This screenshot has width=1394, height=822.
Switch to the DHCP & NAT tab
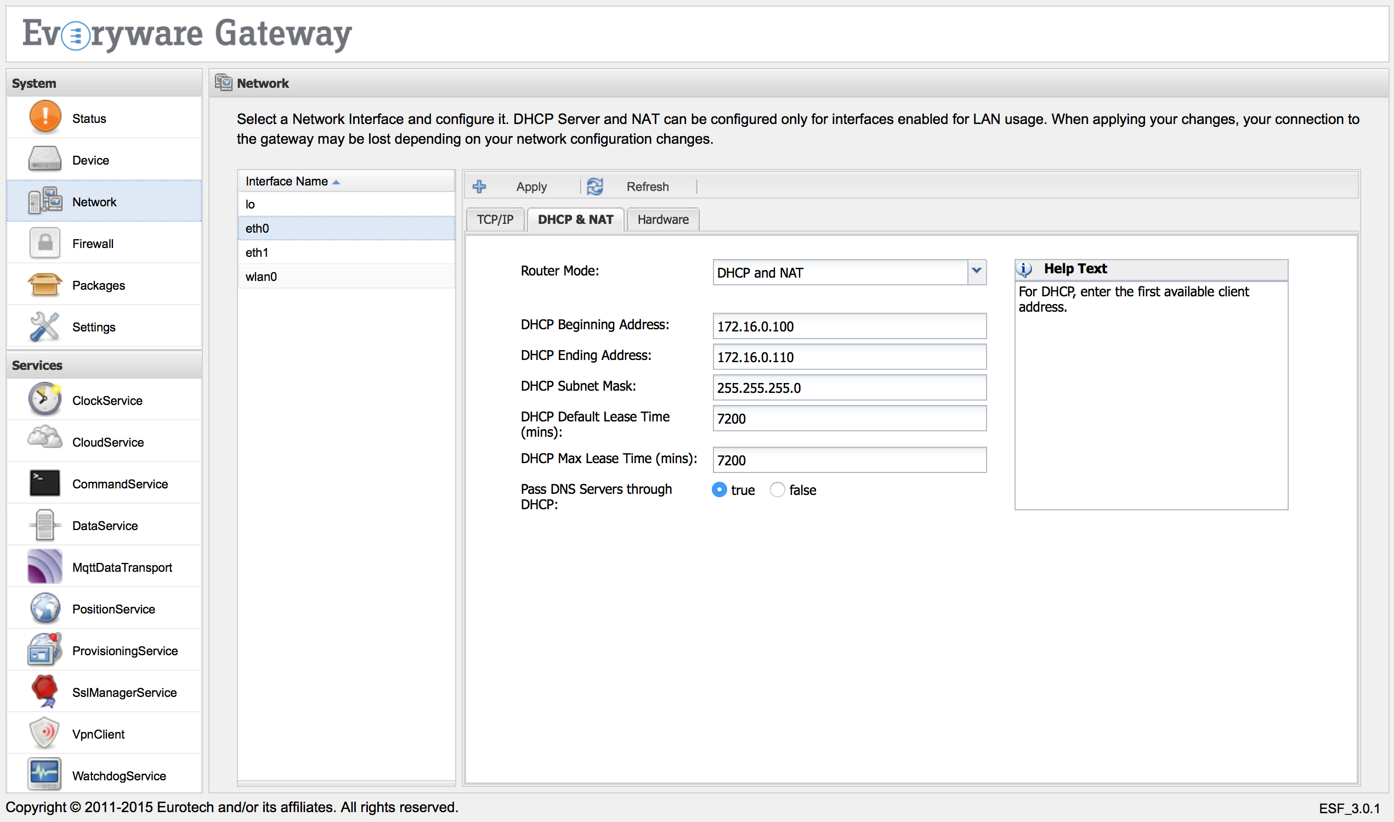(575, 219)
